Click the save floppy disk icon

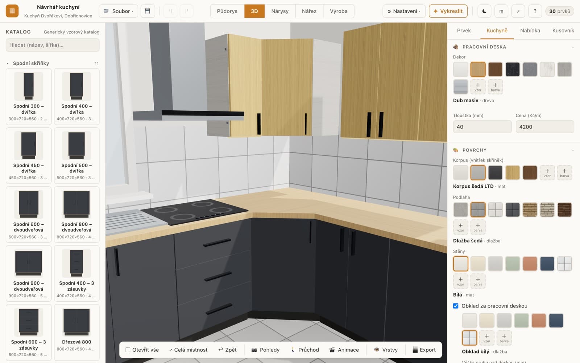(x=148, y=11)
